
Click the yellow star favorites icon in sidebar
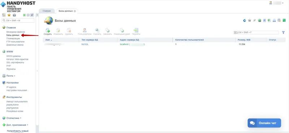pos(9,15)
